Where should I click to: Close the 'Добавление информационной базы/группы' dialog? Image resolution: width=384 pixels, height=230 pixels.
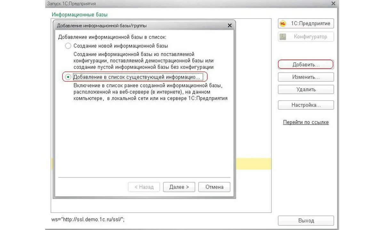click(x=229, y=26)
